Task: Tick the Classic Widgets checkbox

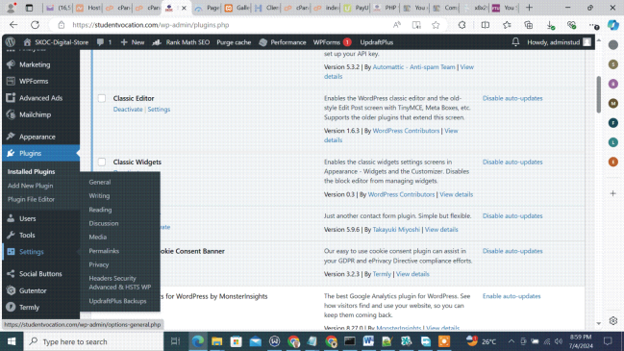Action: (102, 162)
